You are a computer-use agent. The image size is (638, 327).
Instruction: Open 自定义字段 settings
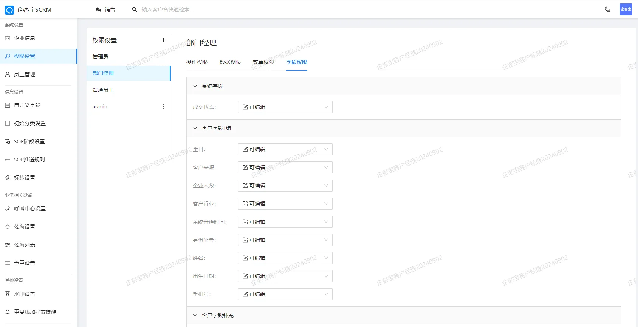tap(39, 105)
